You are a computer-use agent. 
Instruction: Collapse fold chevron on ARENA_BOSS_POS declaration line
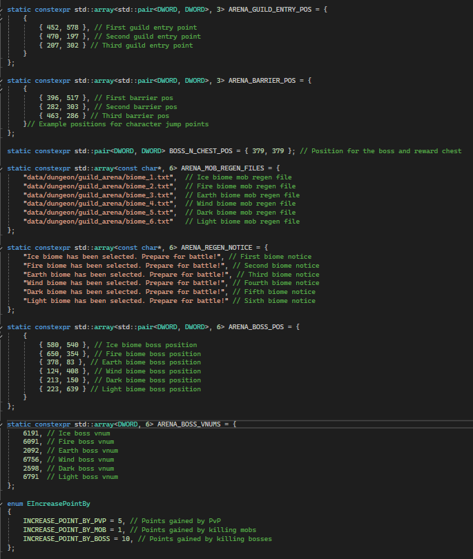(x=1, y=327)
